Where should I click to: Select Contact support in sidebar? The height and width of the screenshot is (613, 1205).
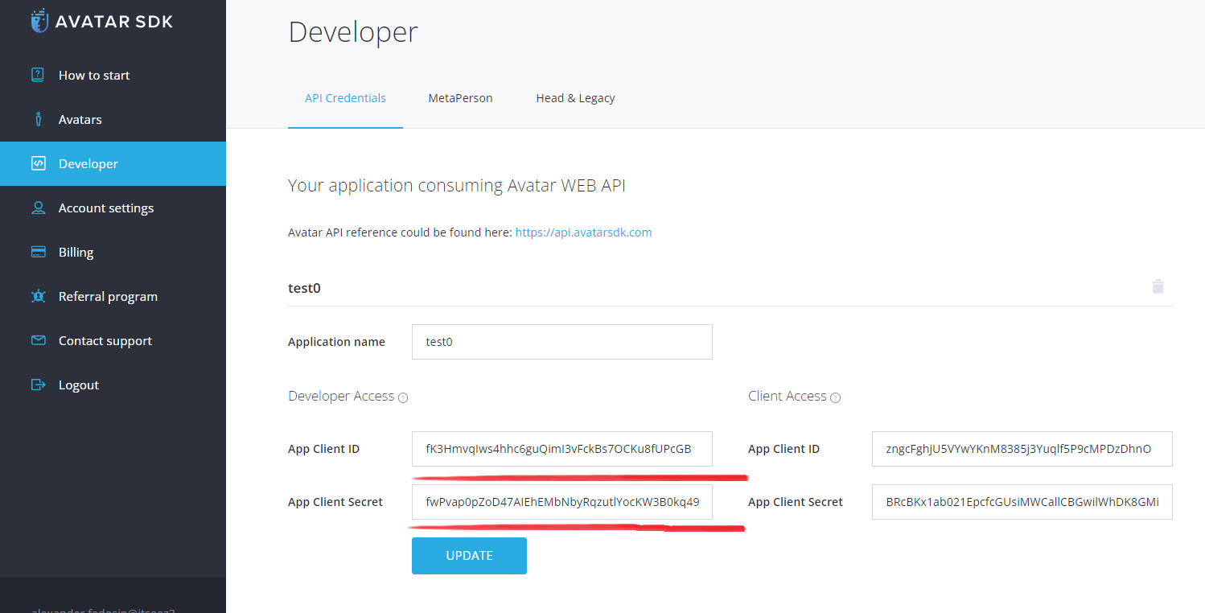pos(113,340)
